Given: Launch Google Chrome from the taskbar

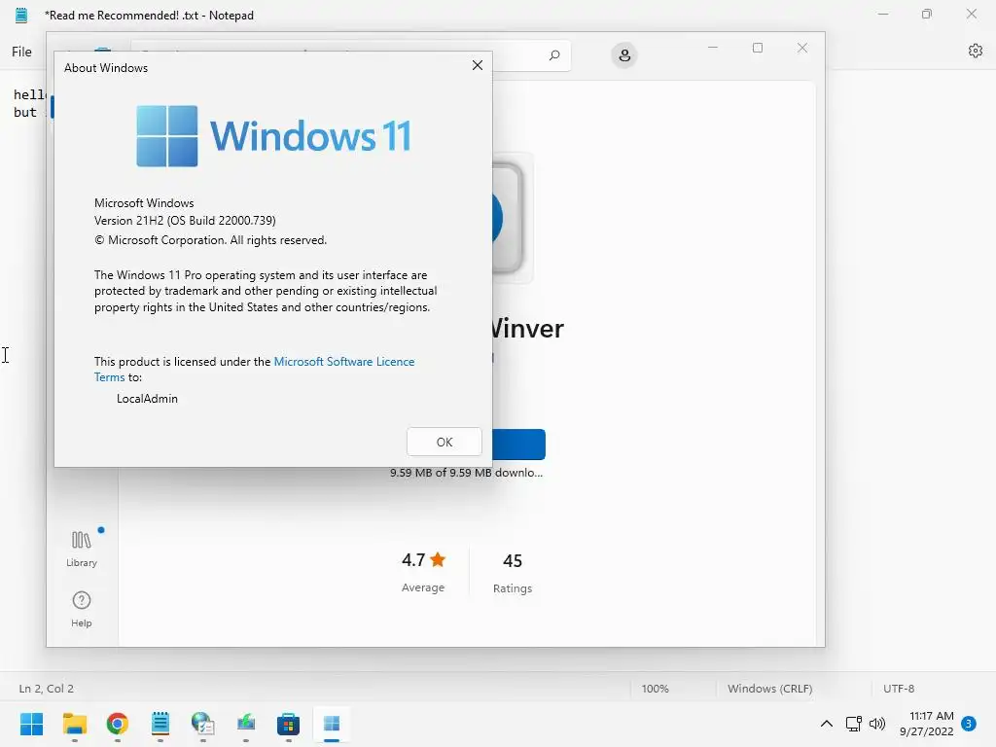Looking at the screenshot, I should (118, 724).
